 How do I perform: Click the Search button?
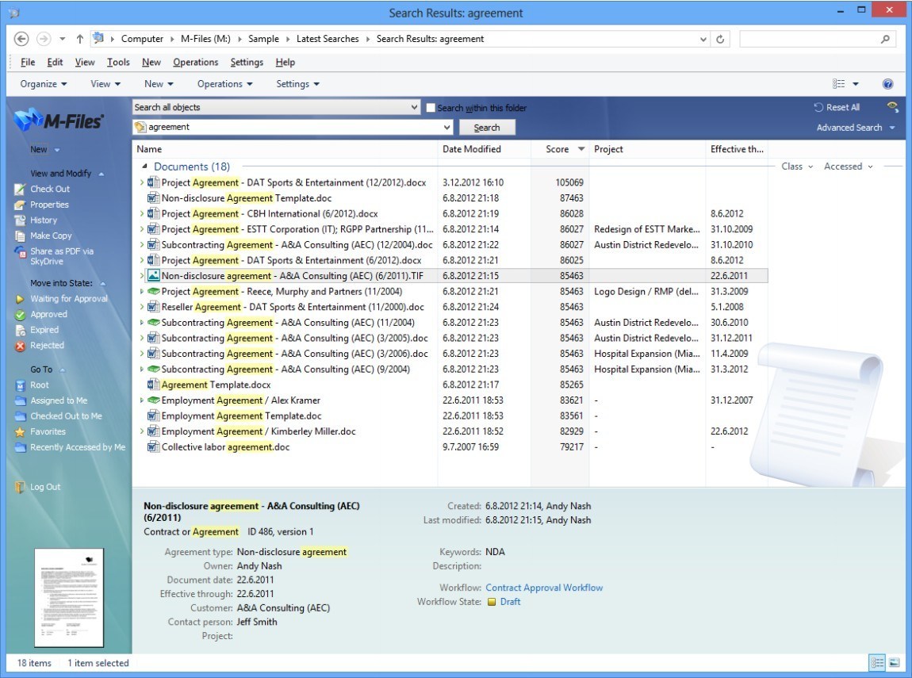pos(487,128)
